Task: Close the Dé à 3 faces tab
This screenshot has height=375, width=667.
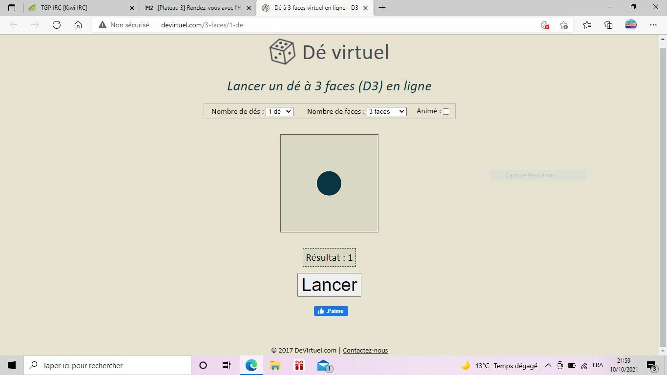Action: click(365, 8)
